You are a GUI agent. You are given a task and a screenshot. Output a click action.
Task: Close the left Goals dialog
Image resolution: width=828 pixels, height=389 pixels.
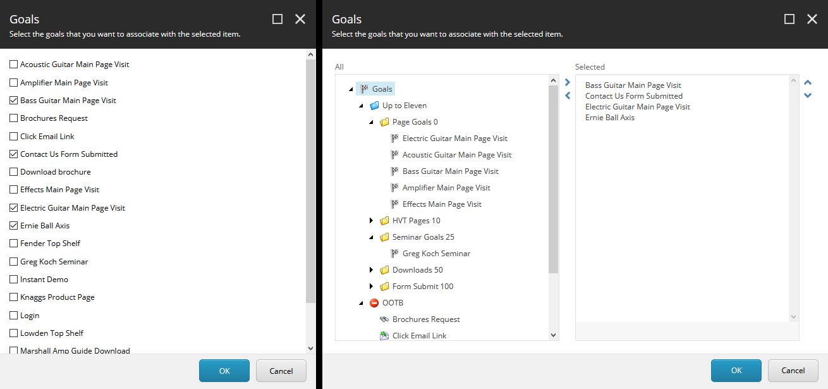300,19
